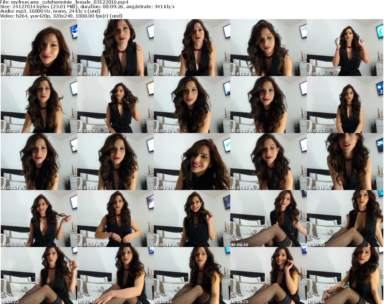Viewport: 384px width, 304px height.
Task: Select the thumbnail frame stamped 00:04:15
Action: [115, 162]
